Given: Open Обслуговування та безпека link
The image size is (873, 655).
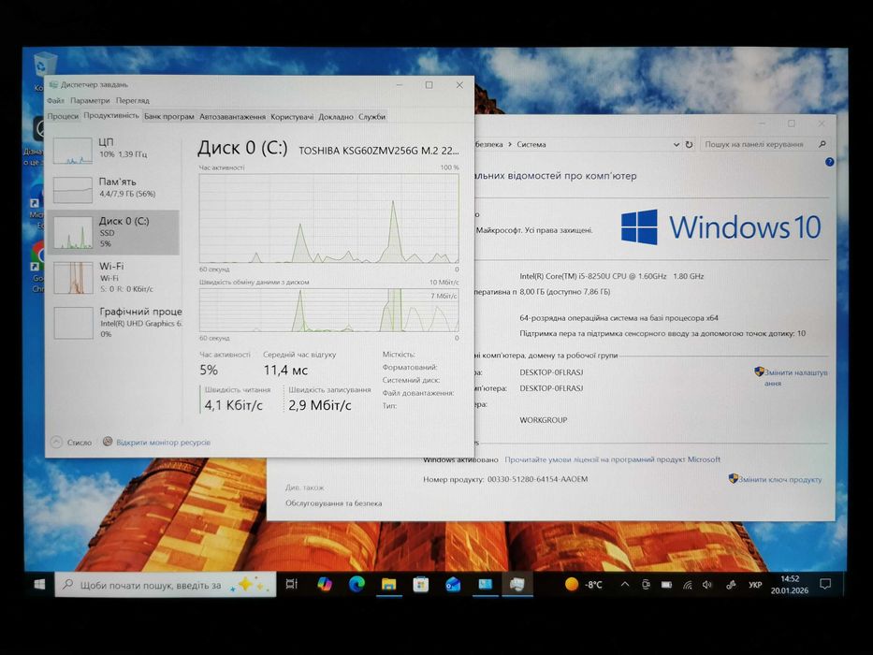Looking at the screenshot, I should tap(333, 503).
